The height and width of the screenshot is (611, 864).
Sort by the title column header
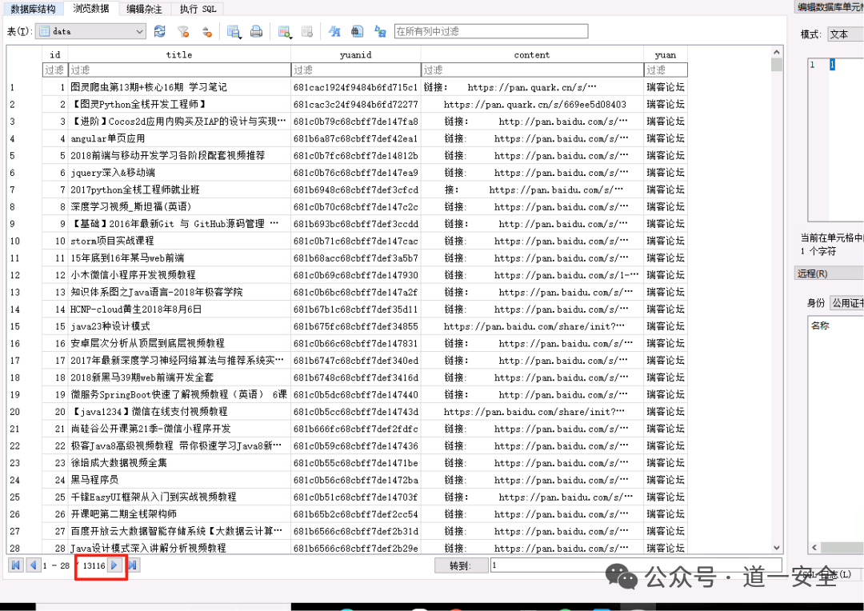click(179, 54)
